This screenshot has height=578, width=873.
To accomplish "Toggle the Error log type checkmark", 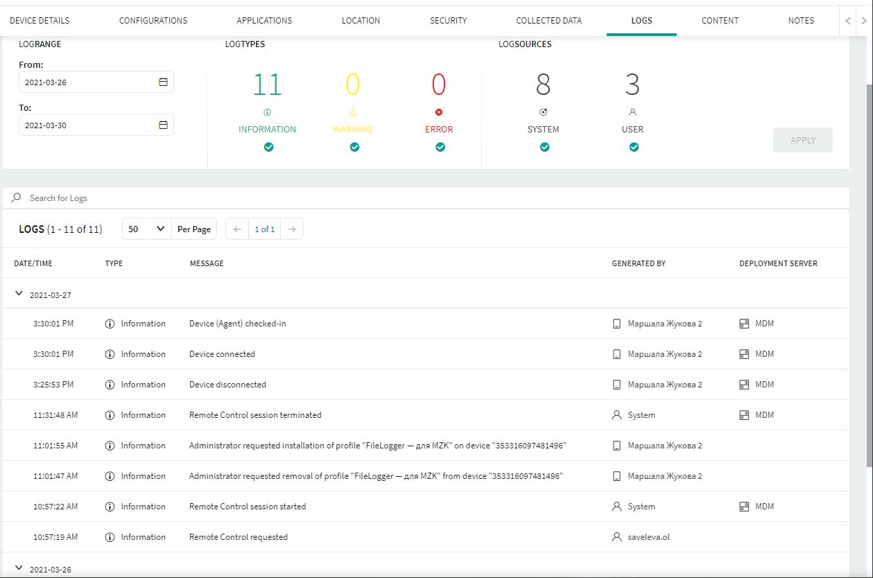I will pyautogui.click(x=440, y=147).
